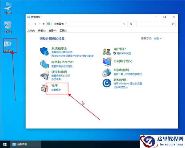This screenshot has height=148, width=185.
Task: Expand the address bar history dropdown
Action: [x=124, y=24]
